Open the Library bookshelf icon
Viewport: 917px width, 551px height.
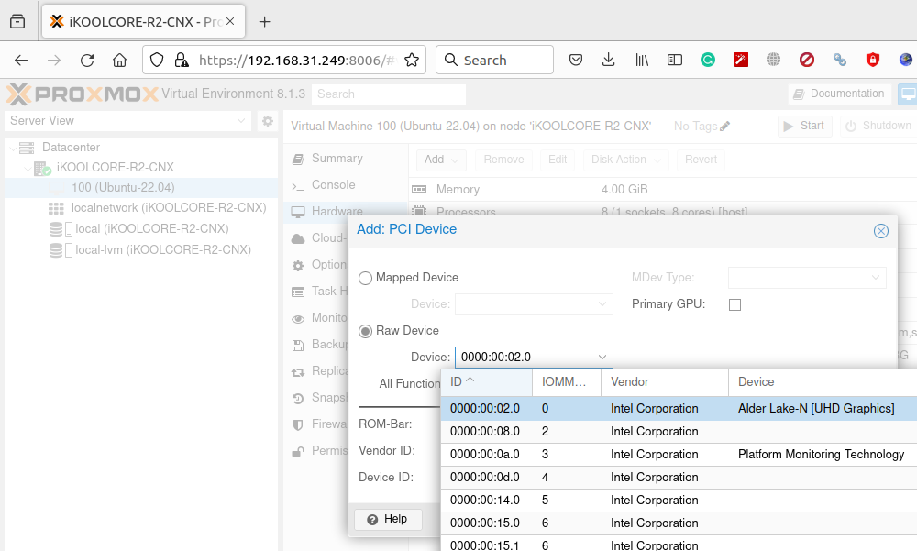(642, 60)
